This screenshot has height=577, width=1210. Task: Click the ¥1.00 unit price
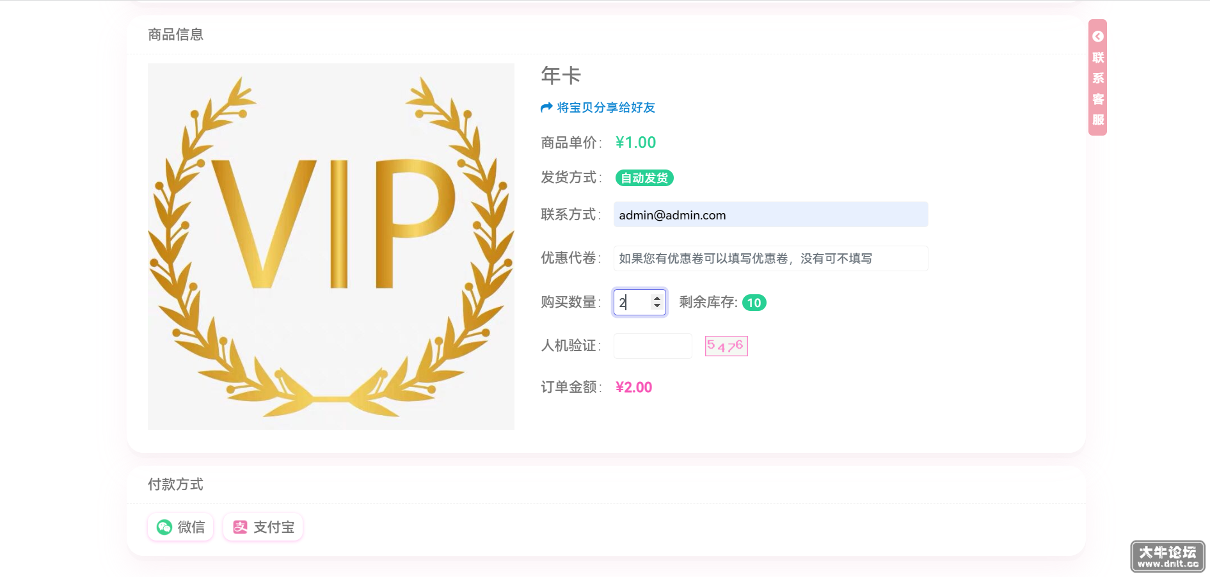(x=635, y=142)
